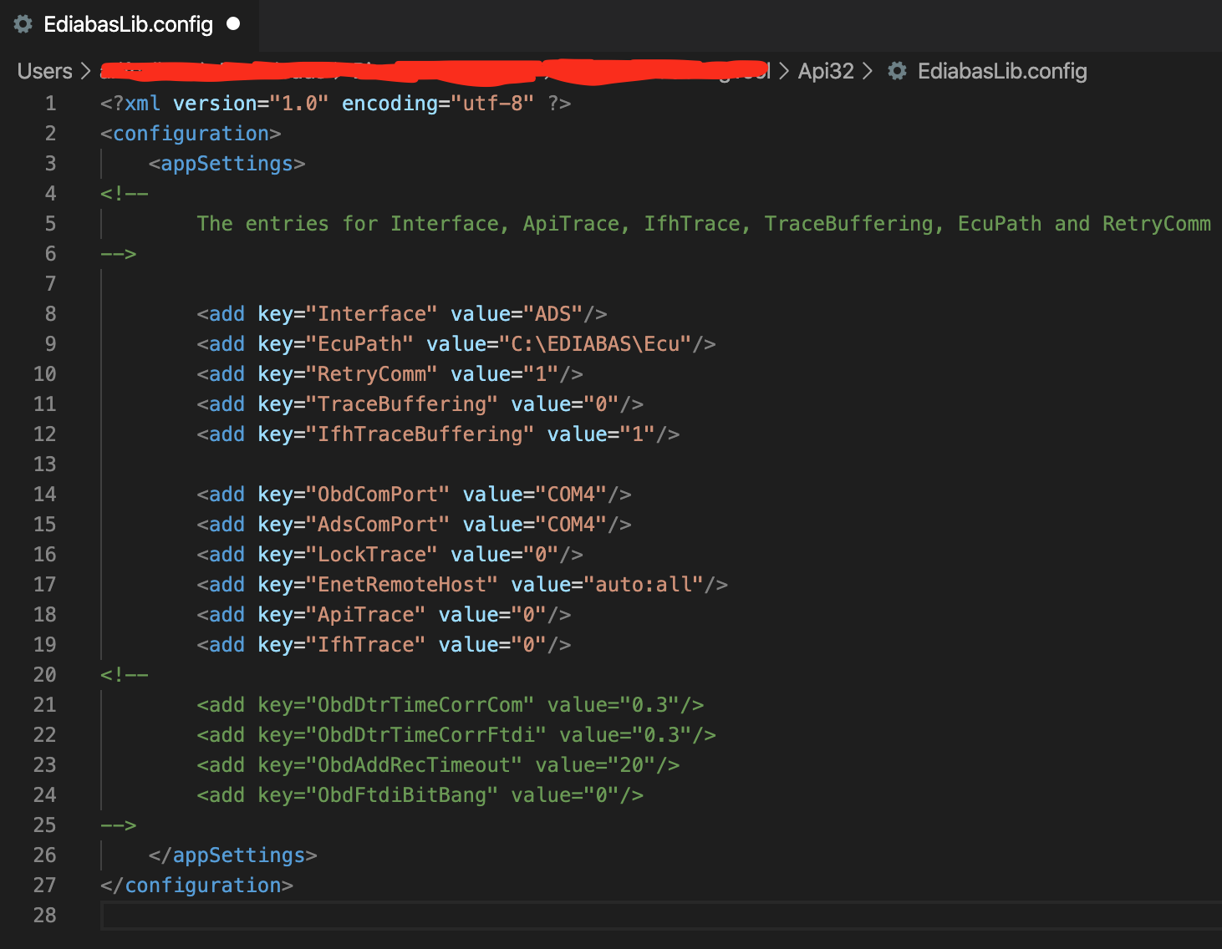Click the unsaved-changes dot on the editor tab
The height and width of the screenshot is (949, 1222).
pyautogui.click(x=233, y=24)
